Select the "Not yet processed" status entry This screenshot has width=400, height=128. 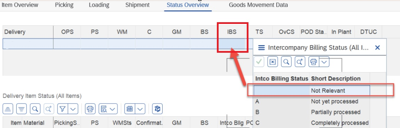[x=312, y=102]
